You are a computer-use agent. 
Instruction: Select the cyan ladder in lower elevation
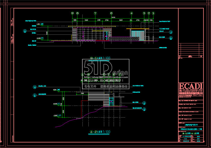pos(111,101)
